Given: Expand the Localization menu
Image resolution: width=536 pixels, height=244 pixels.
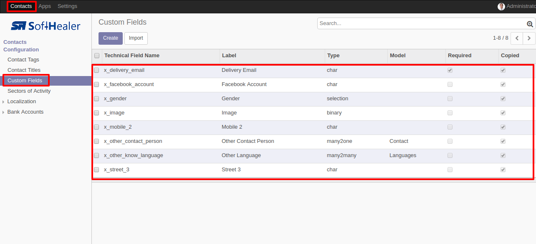Looking at the screenshot, I should click(x=22, y=102).
